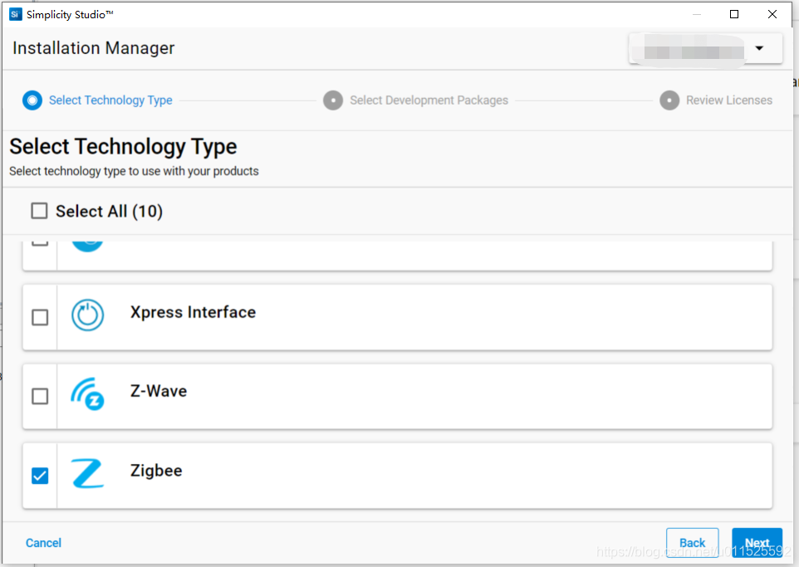Image resolution: width=799 pixels, height=567 pixels.
Task: Click the Select Development Packages step indicator
Action: 332,100
